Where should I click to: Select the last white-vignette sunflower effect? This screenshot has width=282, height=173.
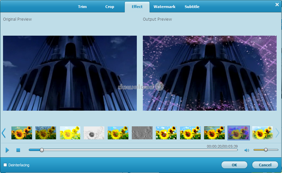[262, 133]
